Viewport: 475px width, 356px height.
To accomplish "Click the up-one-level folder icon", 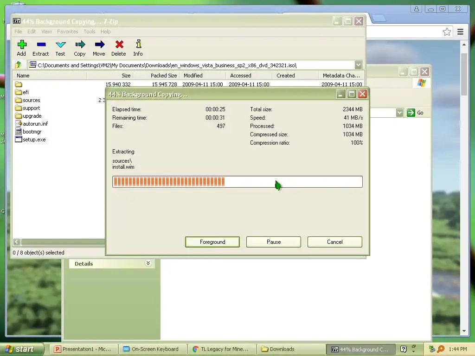I will [x=18, y=64].
